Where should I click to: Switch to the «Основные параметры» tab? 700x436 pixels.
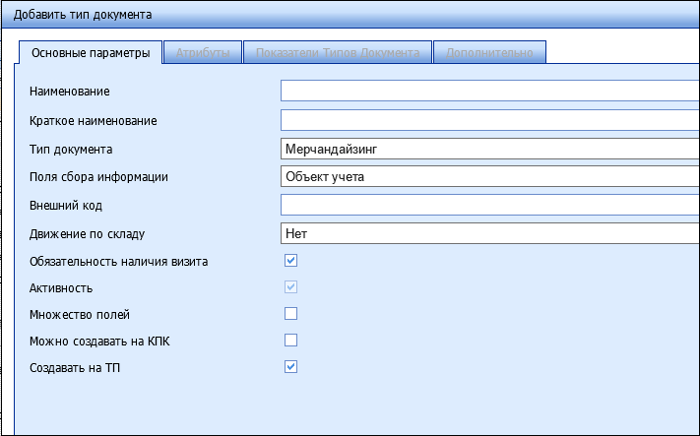(x=91, y=52)
